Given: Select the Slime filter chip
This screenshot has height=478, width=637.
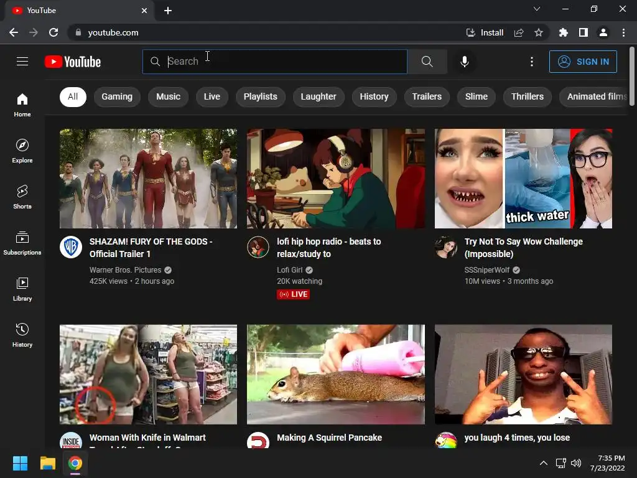Looking at the screenshot, I should coord(476,96).
